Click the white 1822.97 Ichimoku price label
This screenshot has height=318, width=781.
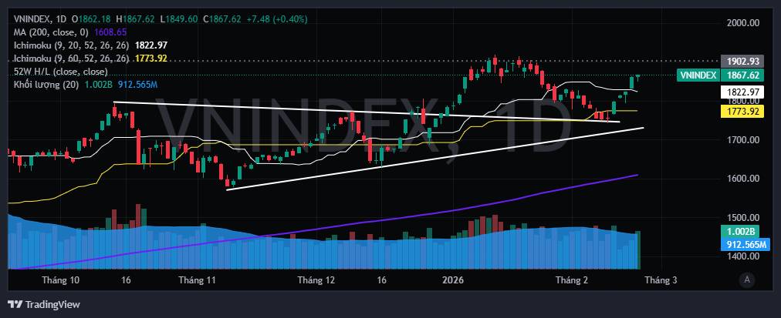point(742,92)
